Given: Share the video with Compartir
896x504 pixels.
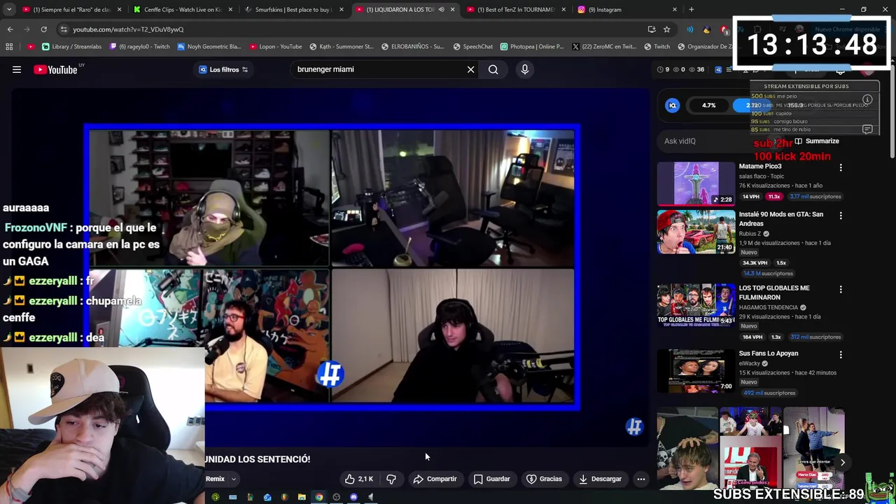Looking at the screenshot, I should pyautogui.click(x=435, y=479).
